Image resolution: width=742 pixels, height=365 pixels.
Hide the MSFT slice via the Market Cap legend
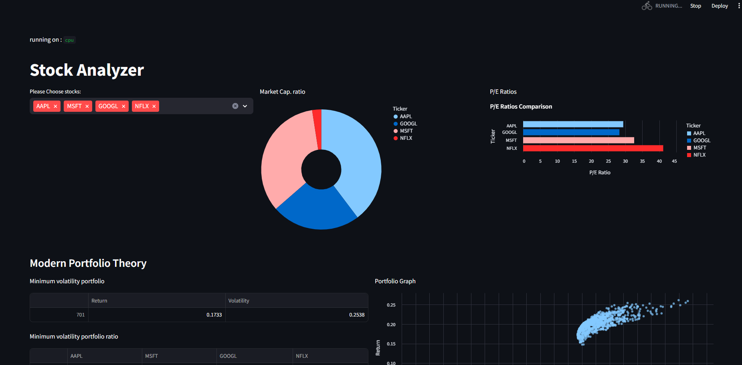tap(395, 131)
